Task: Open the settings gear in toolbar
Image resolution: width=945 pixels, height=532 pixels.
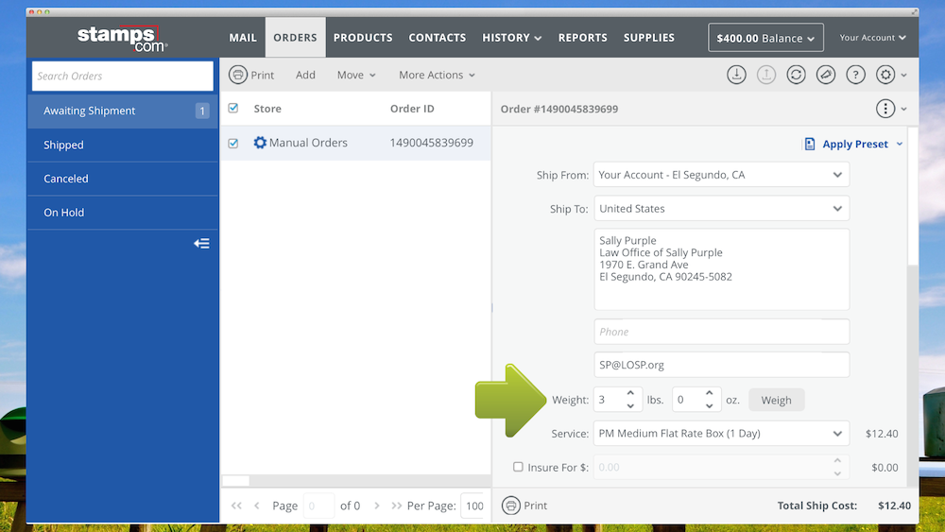Action: 885,75
